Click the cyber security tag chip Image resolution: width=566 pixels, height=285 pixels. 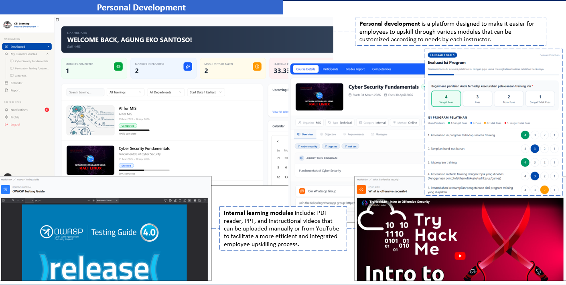308,146
